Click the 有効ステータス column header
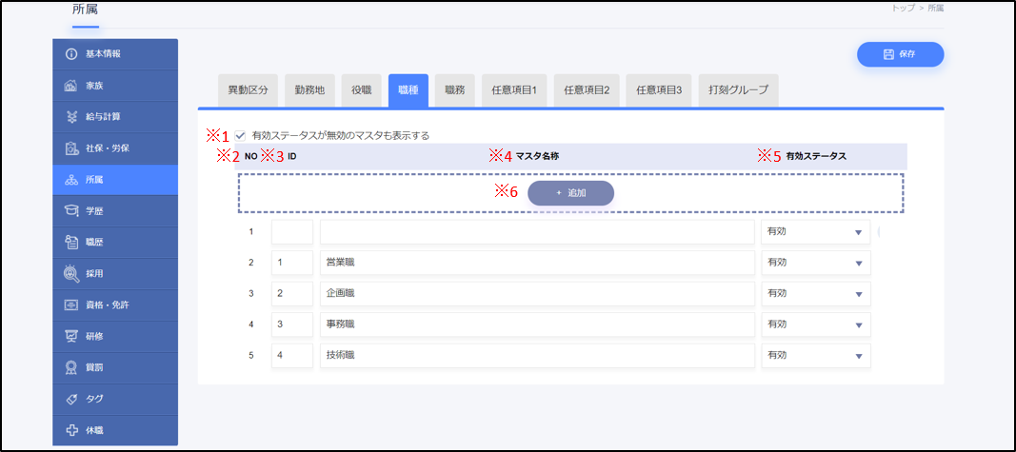1016x452 pixels. (x=816, y=156)
